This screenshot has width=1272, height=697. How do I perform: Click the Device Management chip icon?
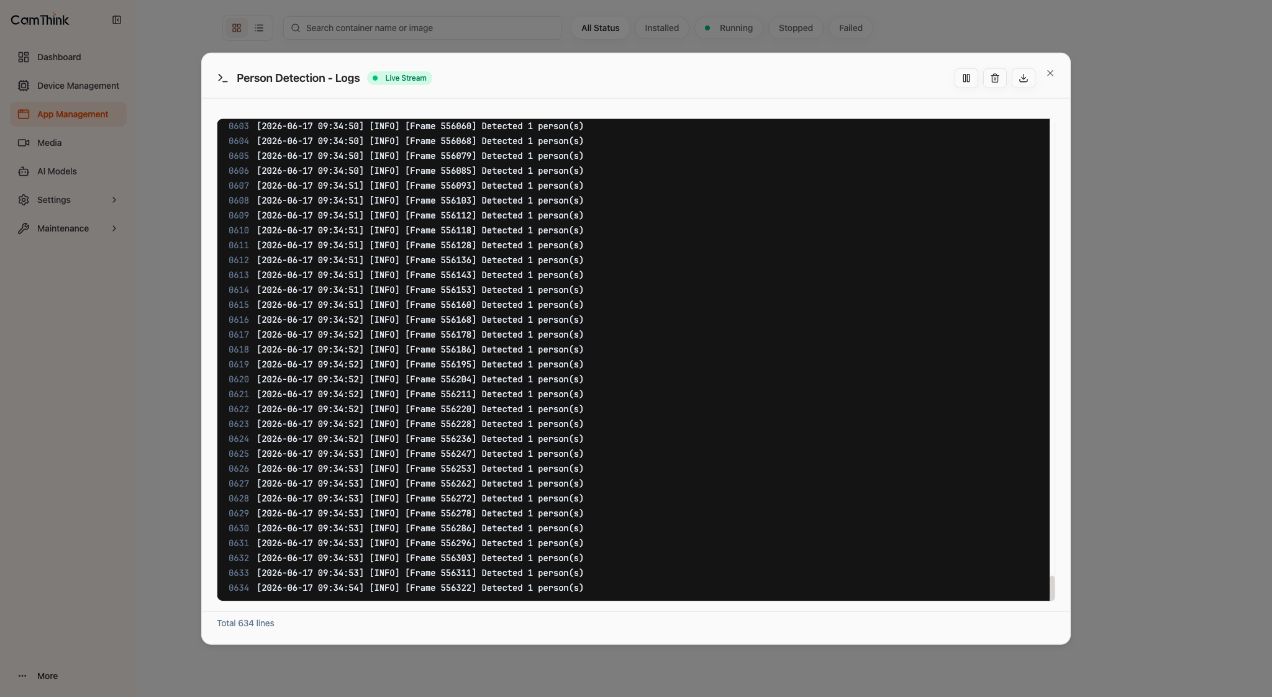(24, 86)
